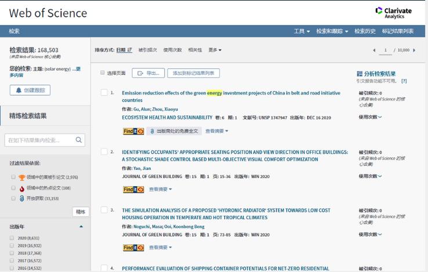428x272 pixels.
Task: Click the flame hot papers icon
Action: 22,188
